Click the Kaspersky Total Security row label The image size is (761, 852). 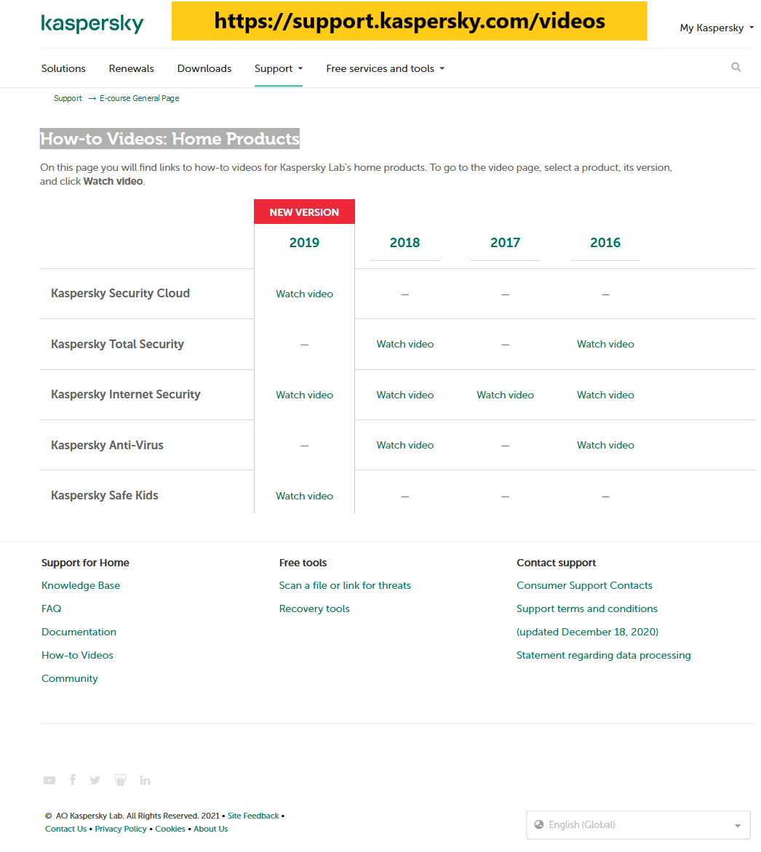pos(117,345)
